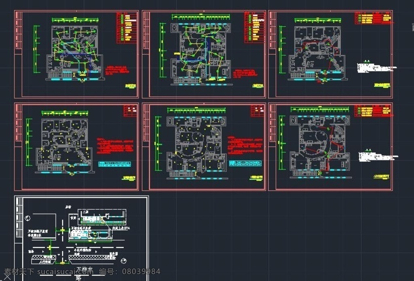Select the top-left sheet's yellow wiring floor plan
Viewport: 414px width, 281px height.
pyautogui.click(x=76, y=53)
